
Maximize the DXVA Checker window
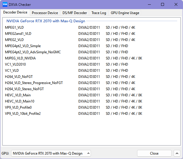click(x=163, y=4)
